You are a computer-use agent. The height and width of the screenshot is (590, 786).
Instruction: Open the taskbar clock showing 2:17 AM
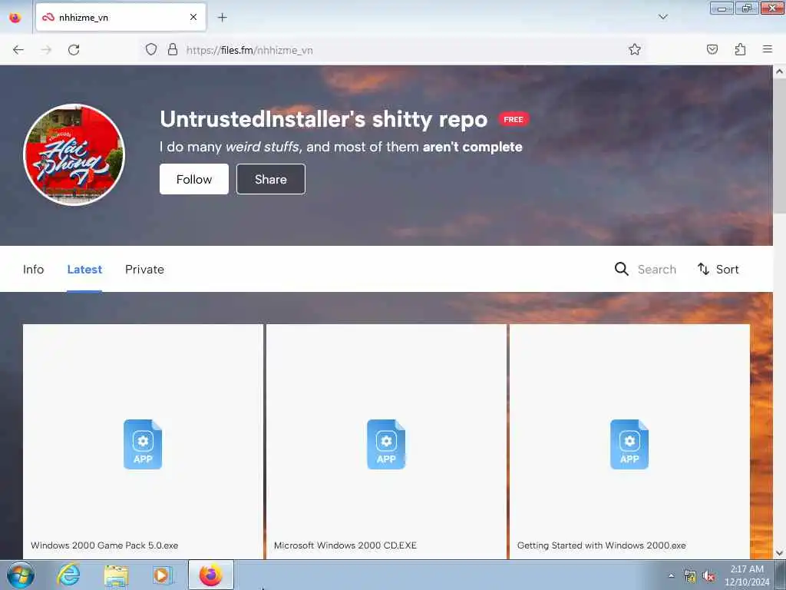[x=747, y=575]
